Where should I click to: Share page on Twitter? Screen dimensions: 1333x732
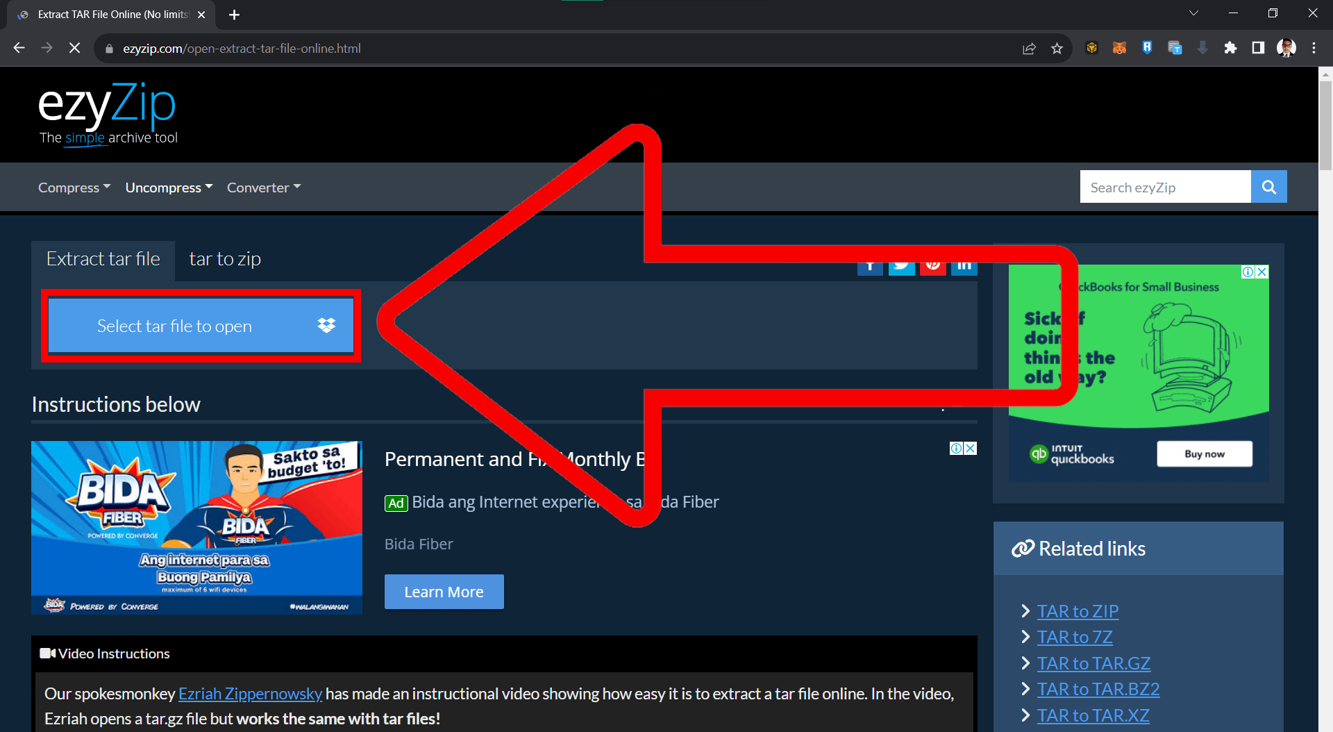click(901, 265)
